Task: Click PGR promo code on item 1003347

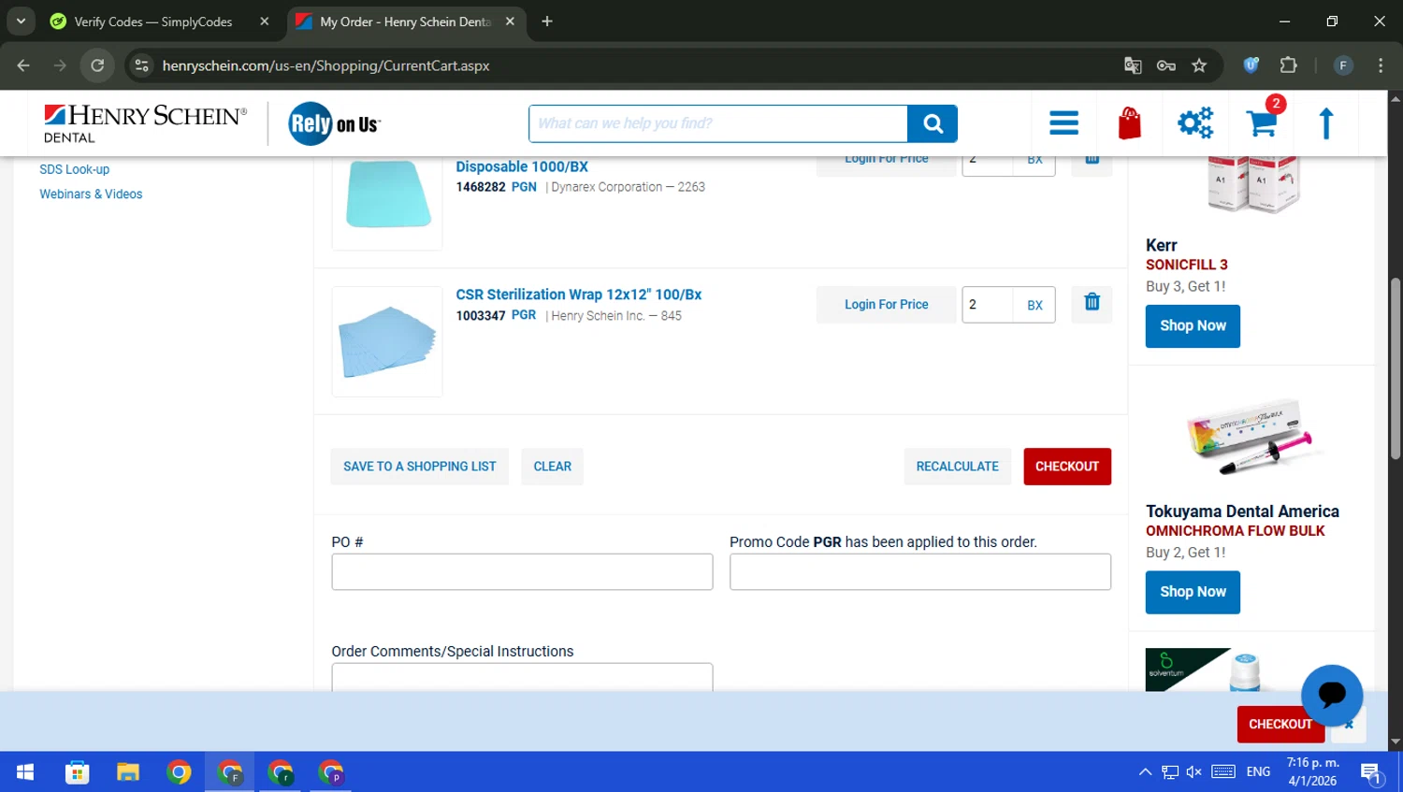Action: [x=524, y=315]
